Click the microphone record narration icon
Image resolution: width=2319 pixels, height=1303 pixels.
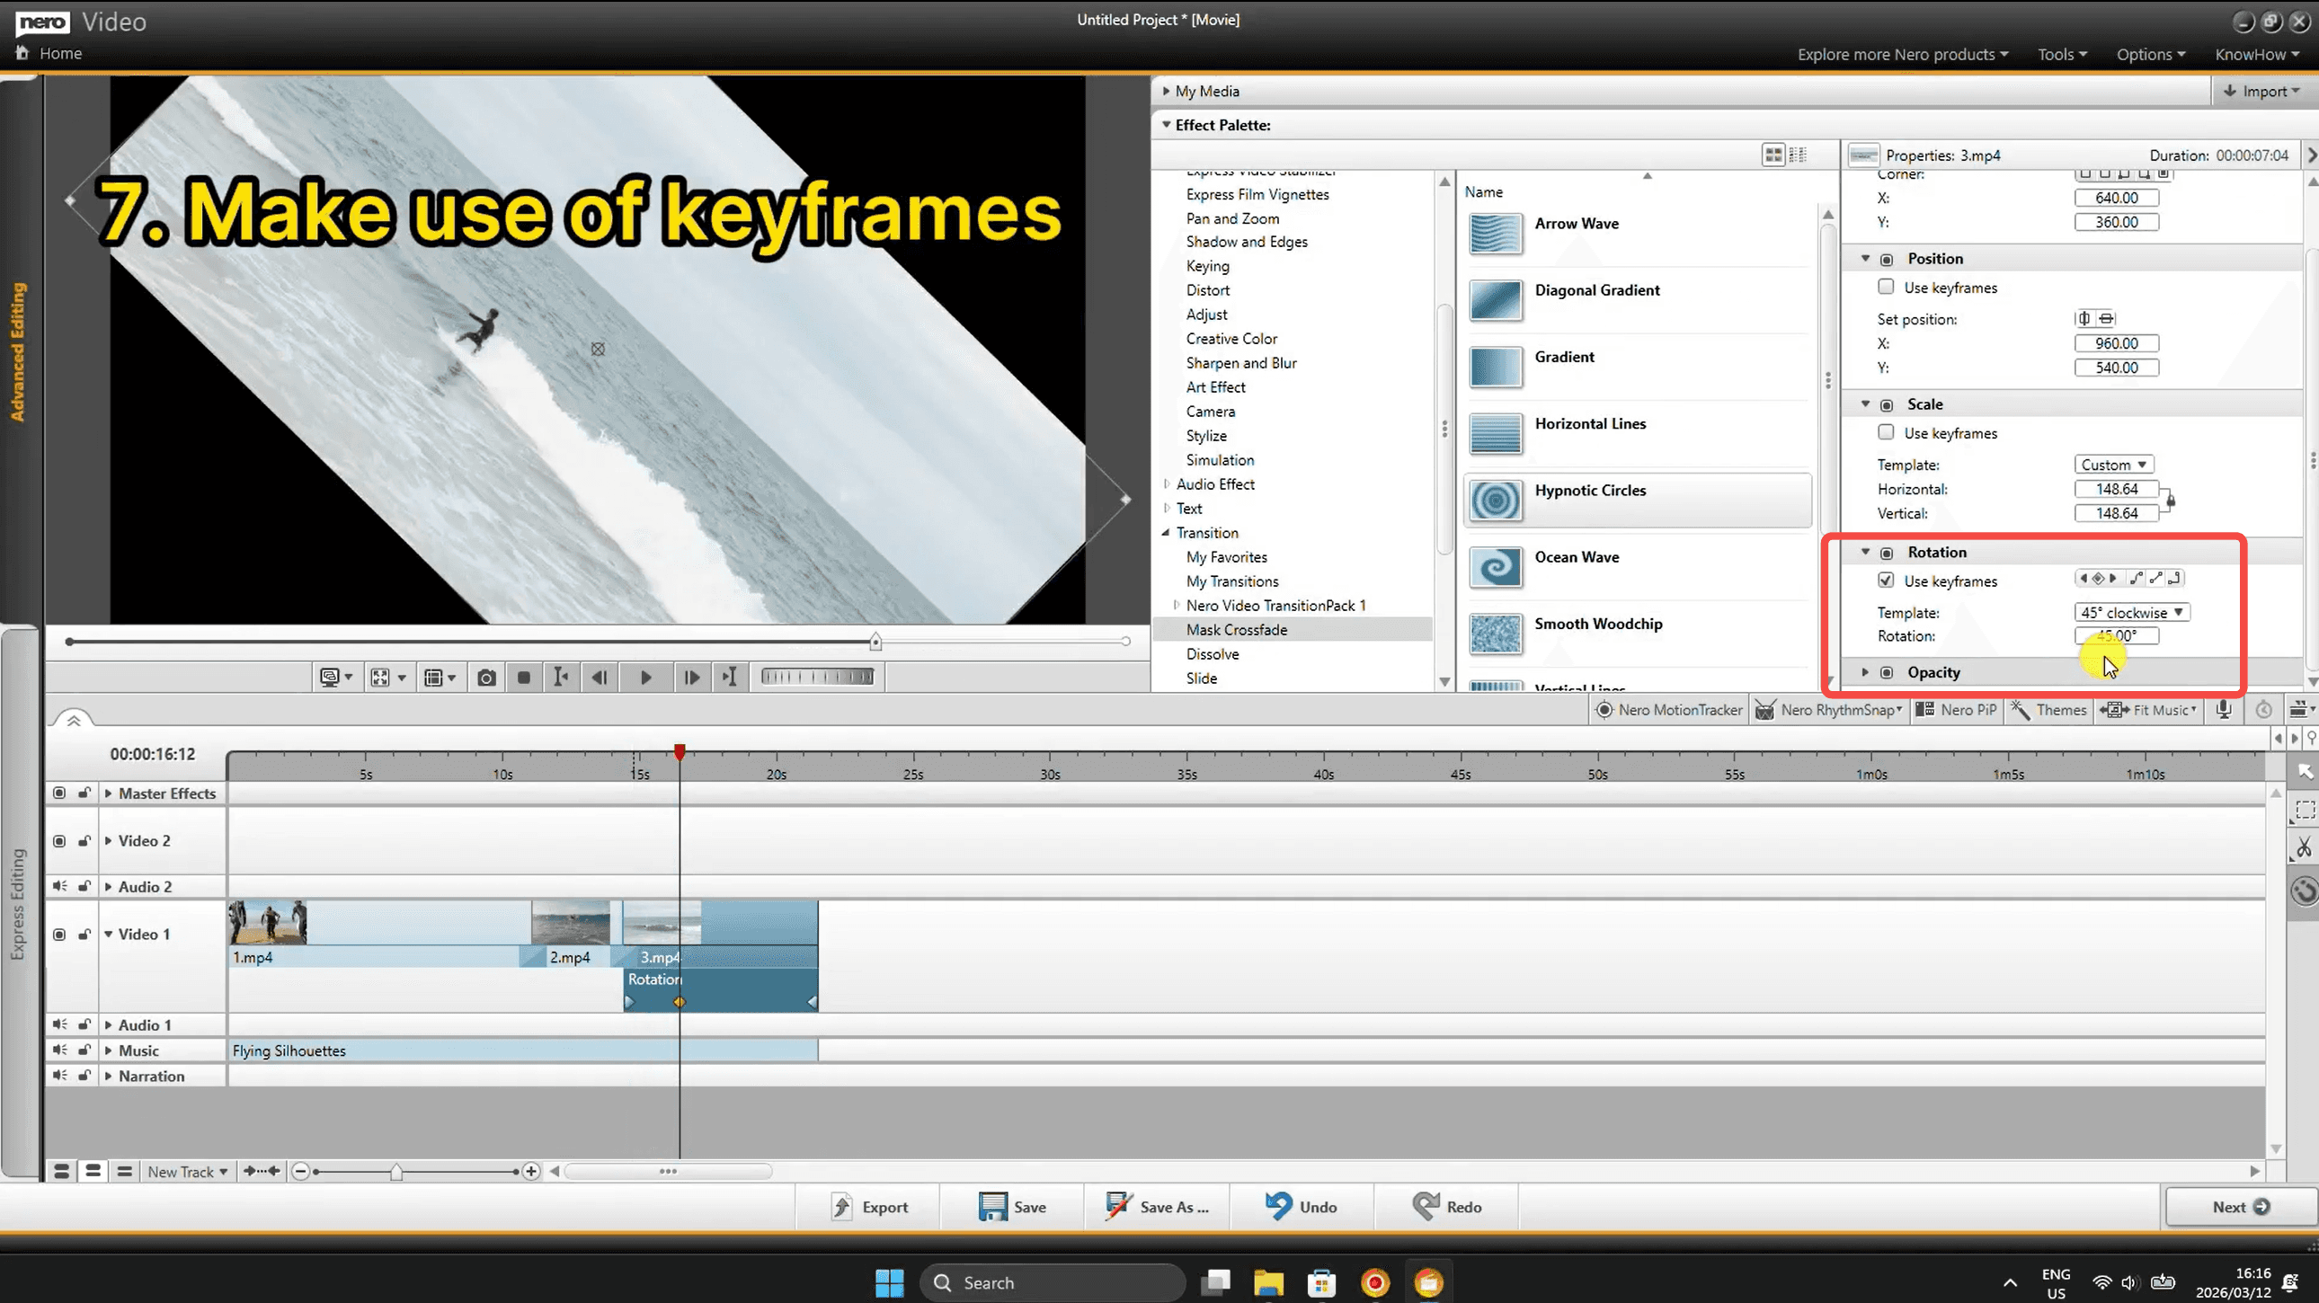point(2224,710)
